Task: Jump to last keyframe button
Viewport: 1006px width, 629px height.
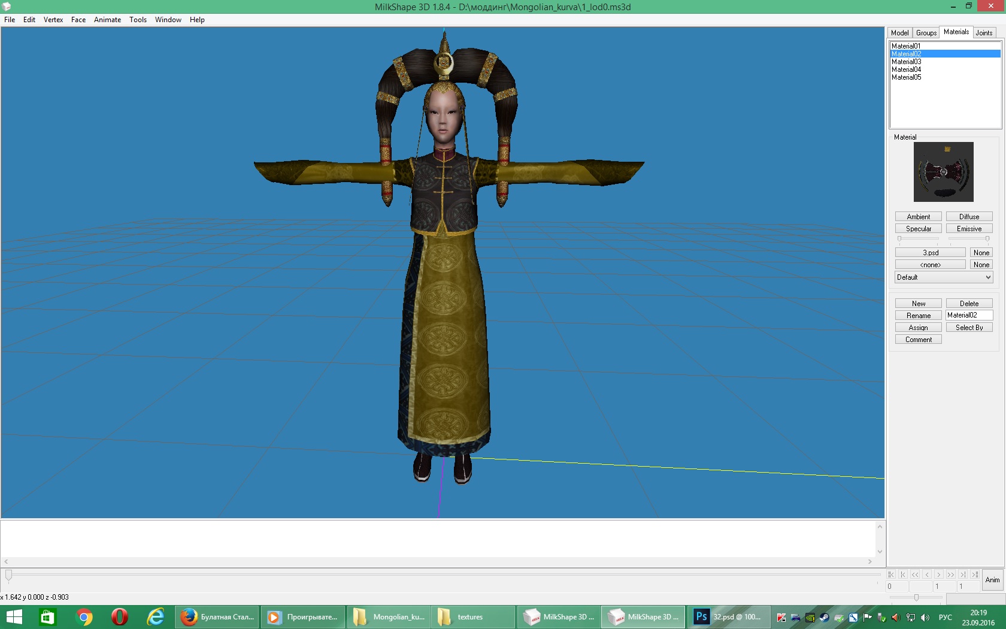Action: [975, 574]
